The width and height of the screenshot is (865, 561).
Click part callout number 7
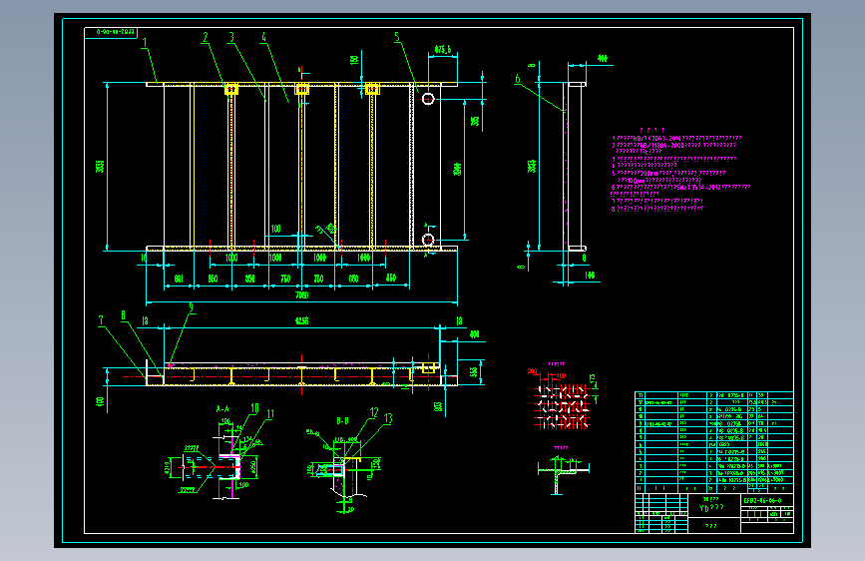pos(101,320)
